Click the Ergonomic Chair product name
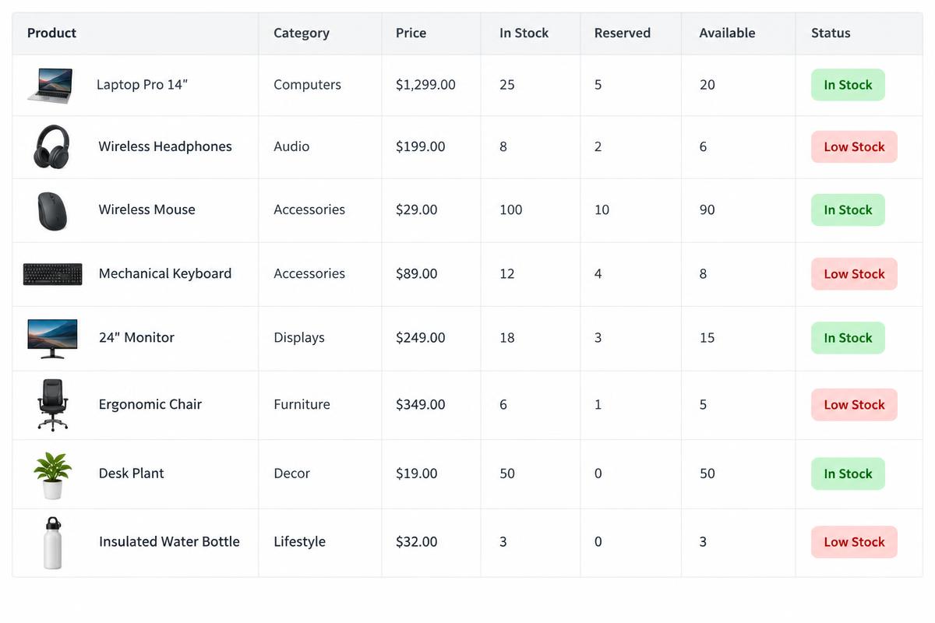The image size is (935, 623). point(150,404)
